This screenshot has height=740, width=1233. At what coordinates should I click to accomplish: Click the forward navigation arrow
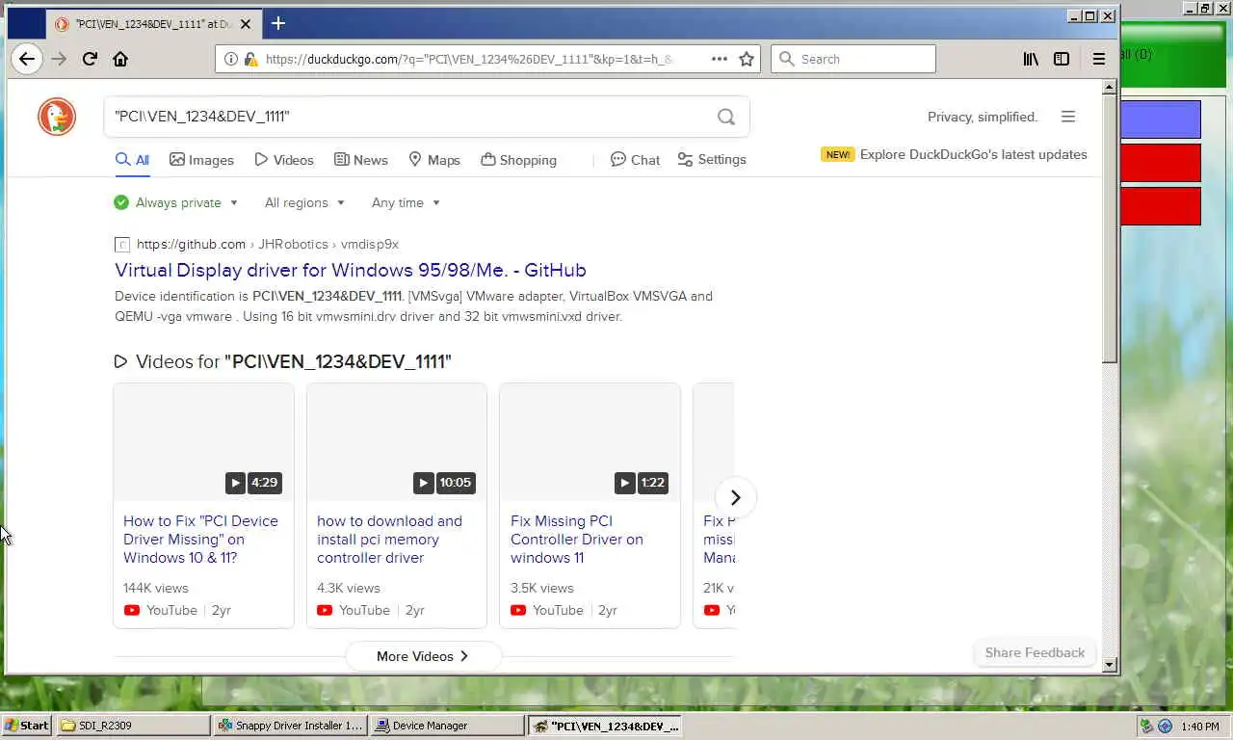[x=60, y=59]
